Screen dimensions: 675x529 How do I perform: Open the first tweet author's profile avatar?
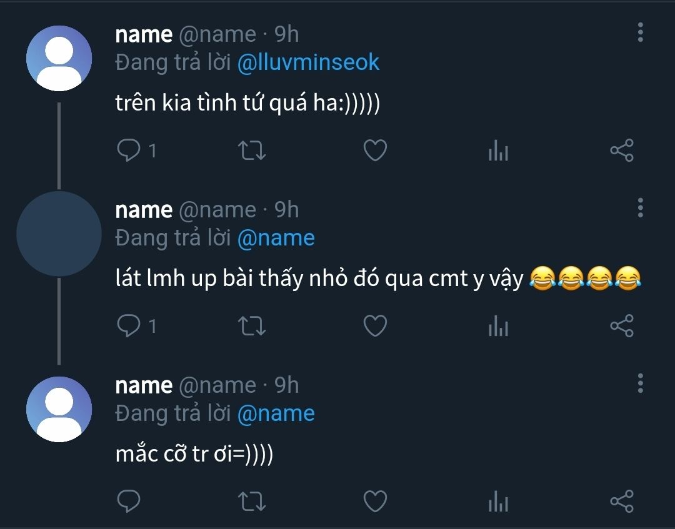click(59, 58)
